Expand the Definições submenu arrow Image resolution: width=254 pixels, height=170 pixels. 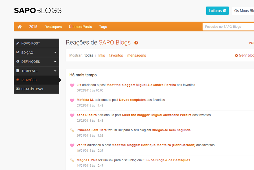pos(55,62)
